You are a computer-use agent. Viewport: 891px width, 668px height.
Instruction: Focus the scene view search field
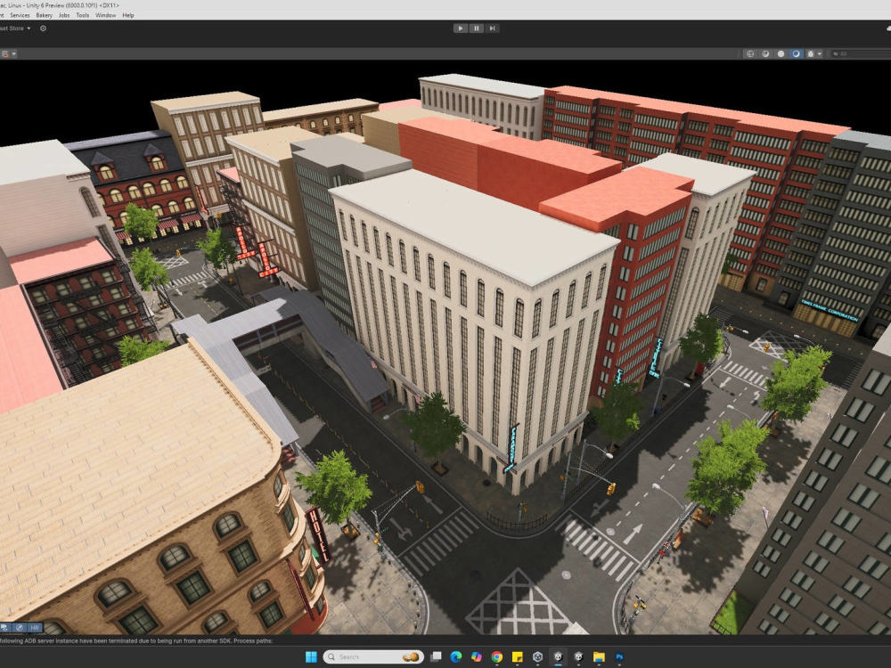pyautogui.click(x=859, y=54)
